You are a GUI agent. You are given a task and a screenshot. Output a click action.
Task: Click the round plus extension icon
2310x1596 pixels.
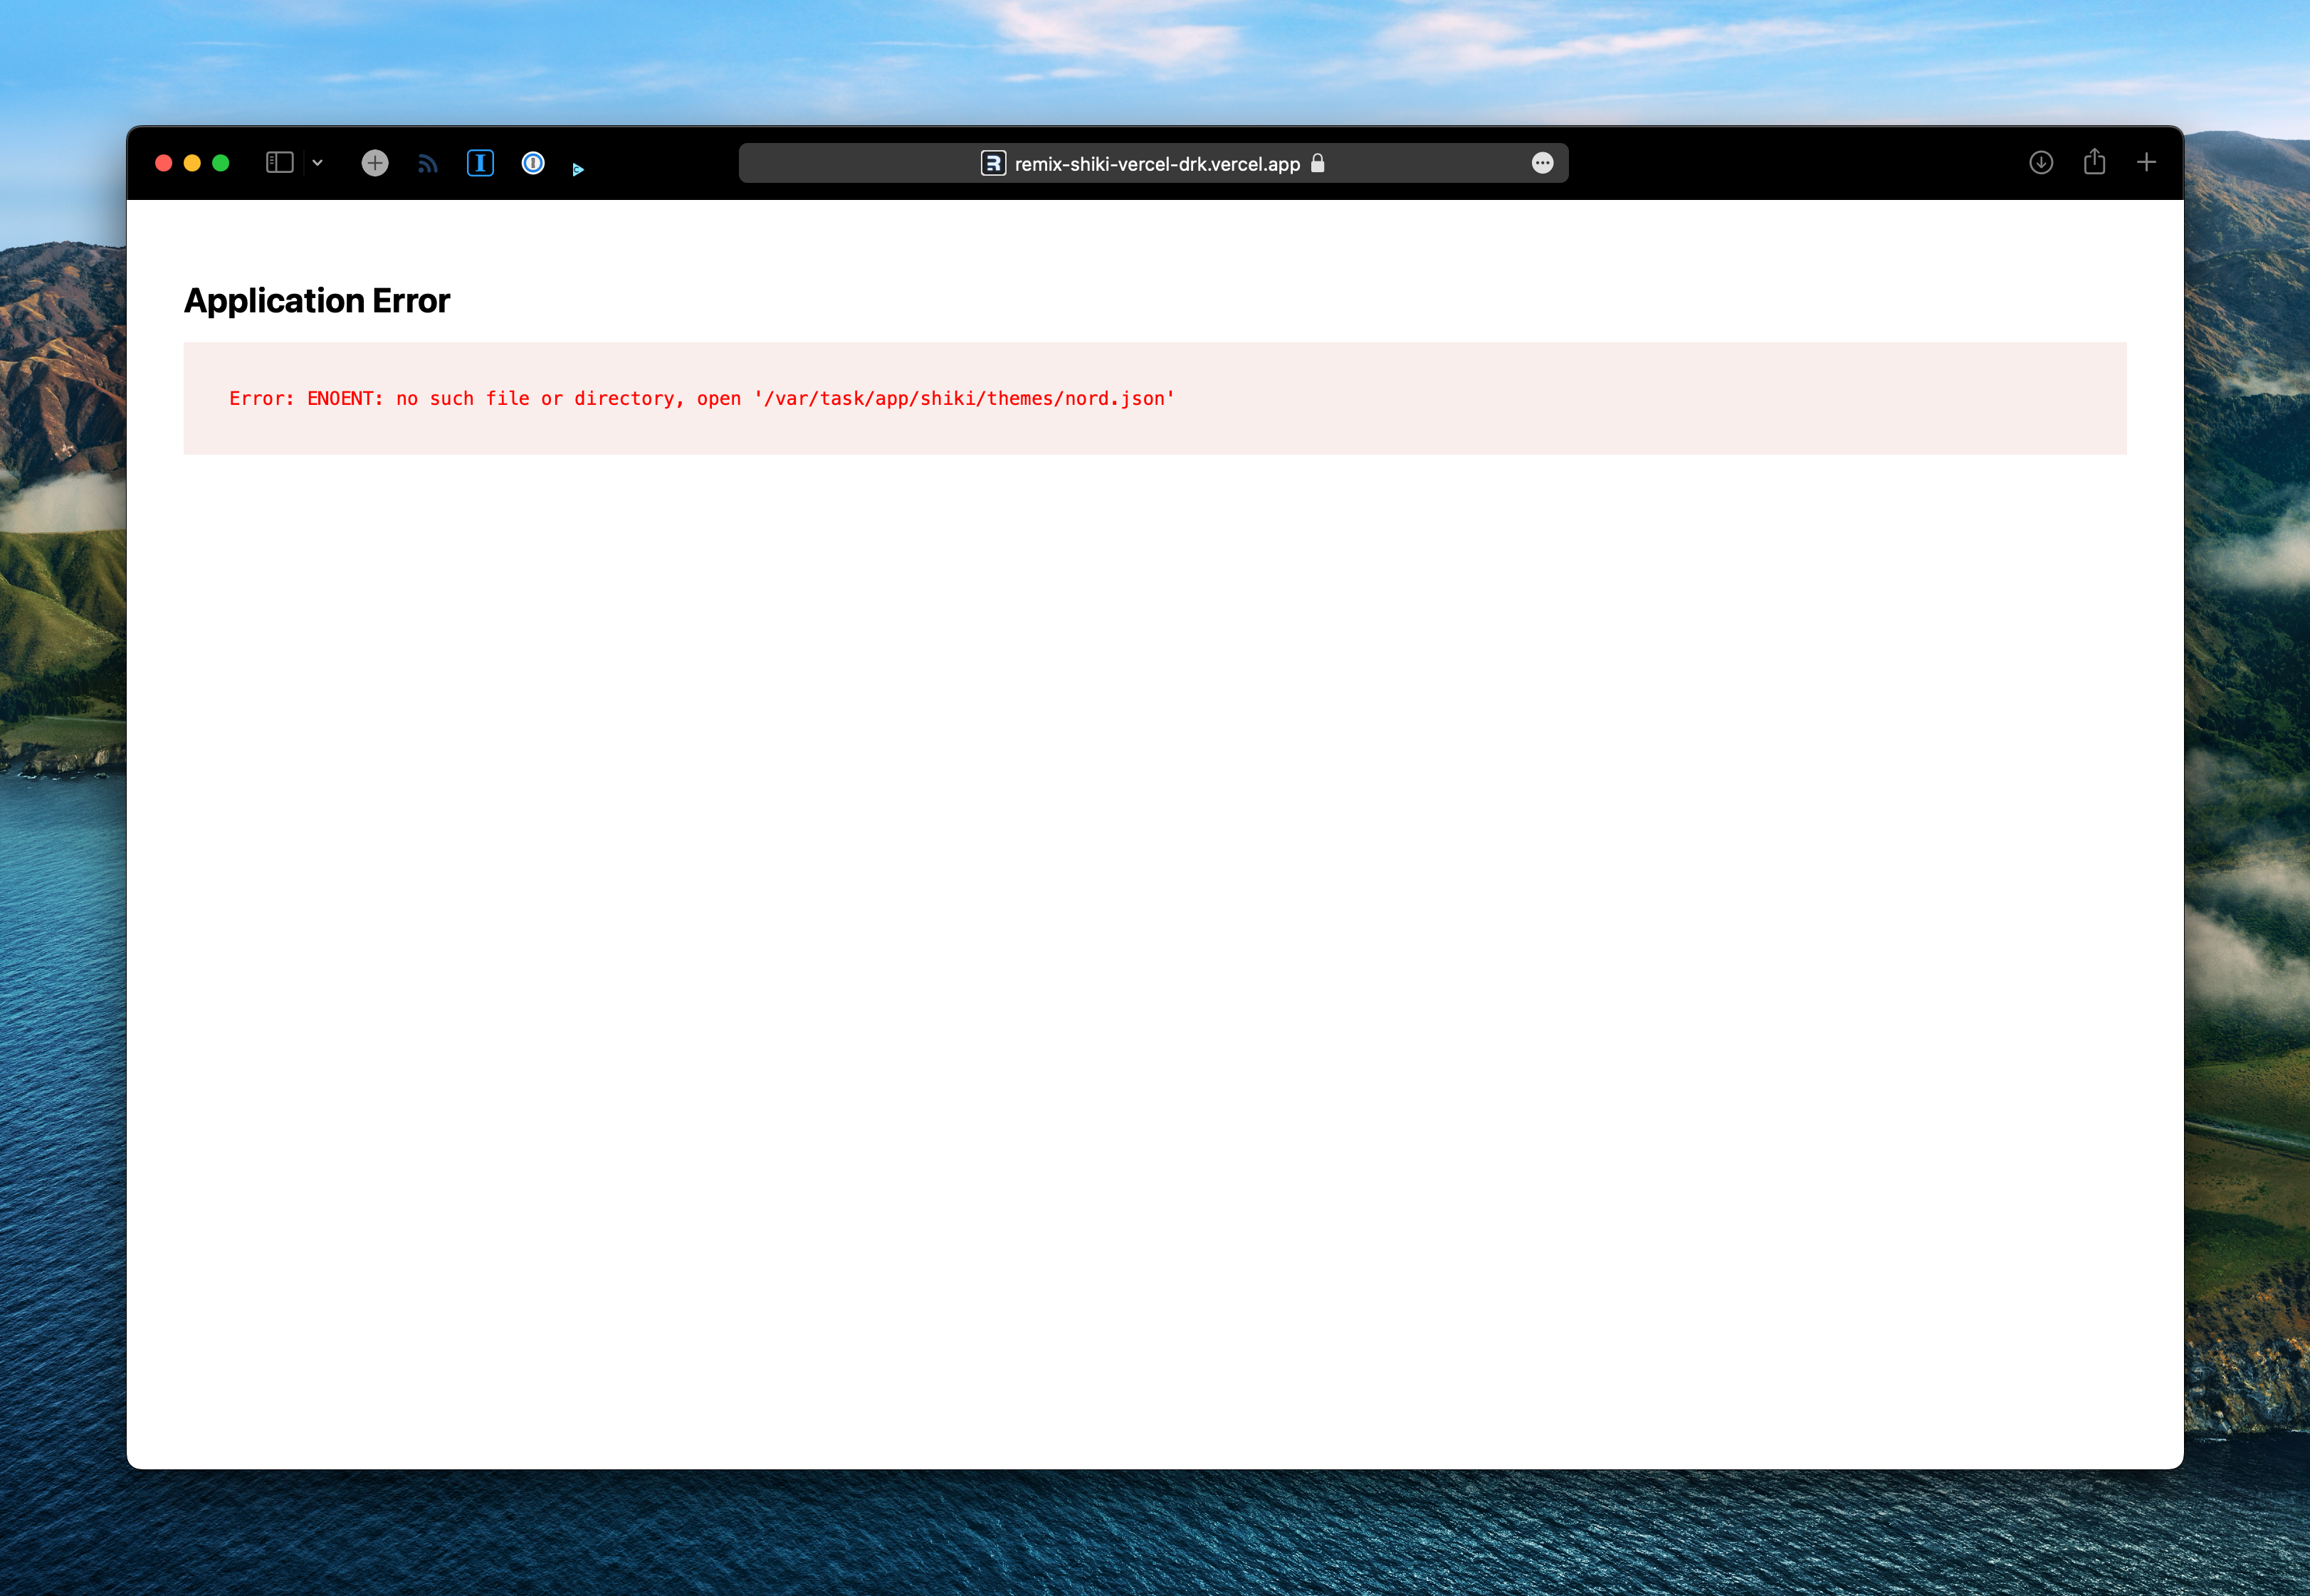pos(375,163)
